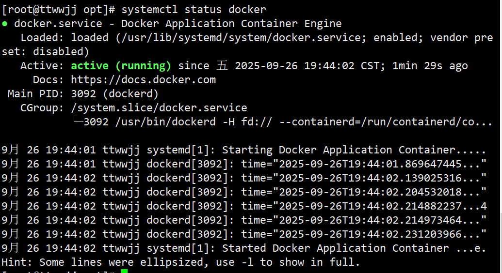Click the 'Hint: Some lines were ellipsized' line
The width and height of the screenshot is (502, 273).
pyautogui.click(x=181, y=262)
